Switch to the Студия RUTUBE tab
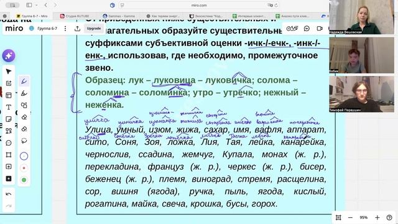Viewport: 398px width, 224px height. pyautogui.click(x=75, y=16)
